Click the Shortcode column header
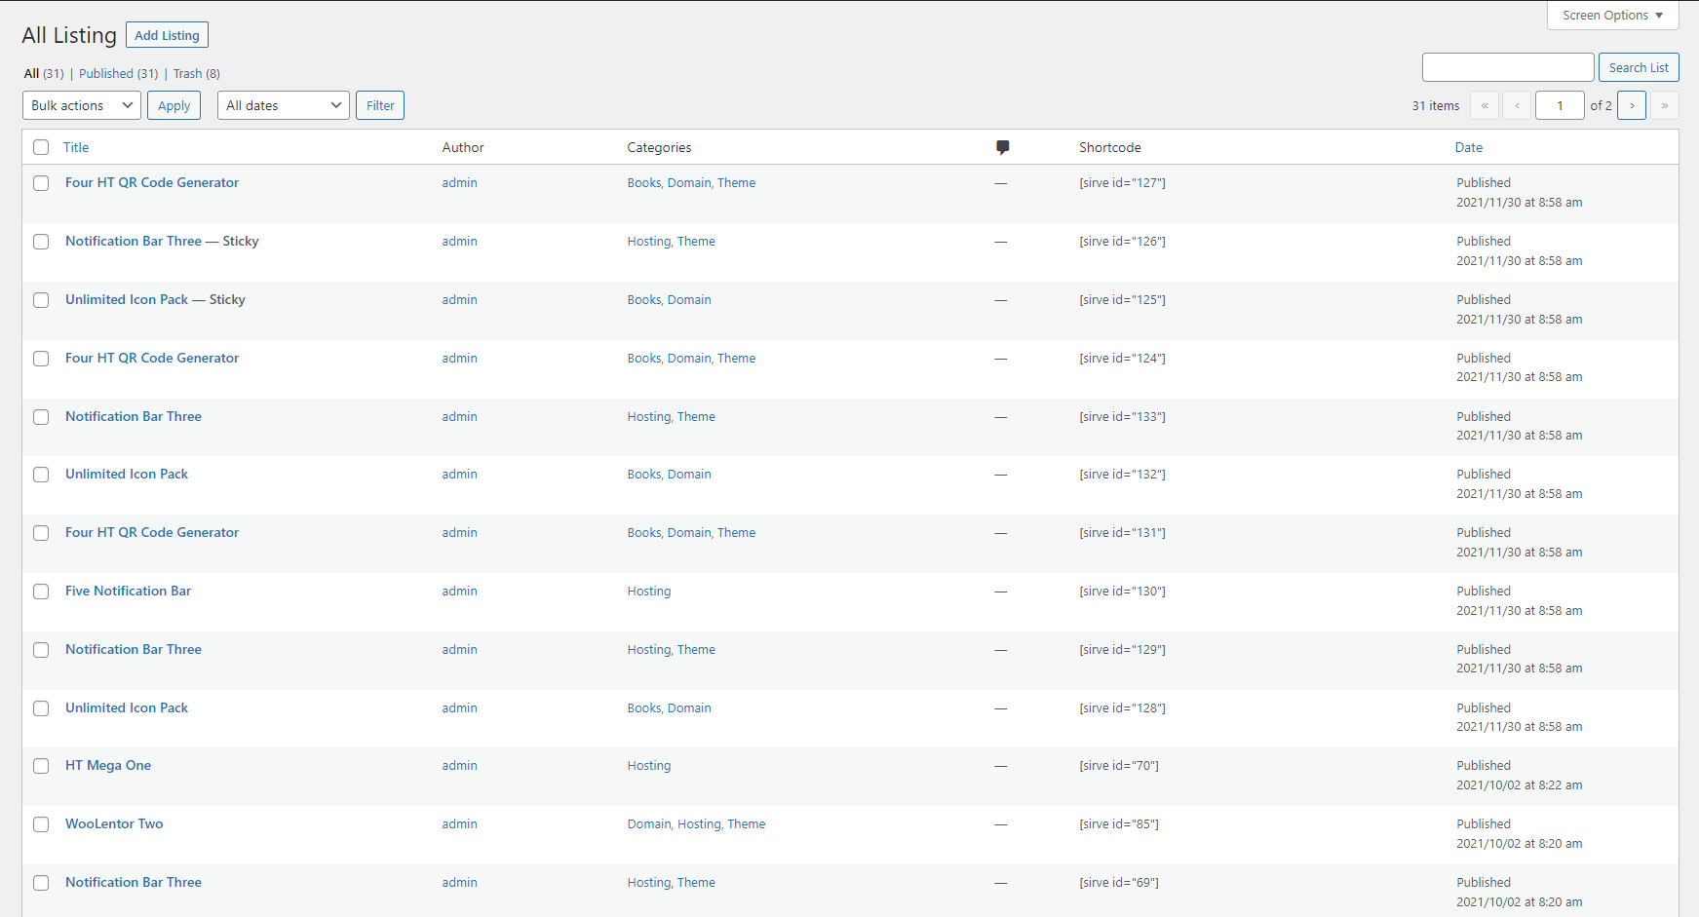 (x=1109, y=147)
